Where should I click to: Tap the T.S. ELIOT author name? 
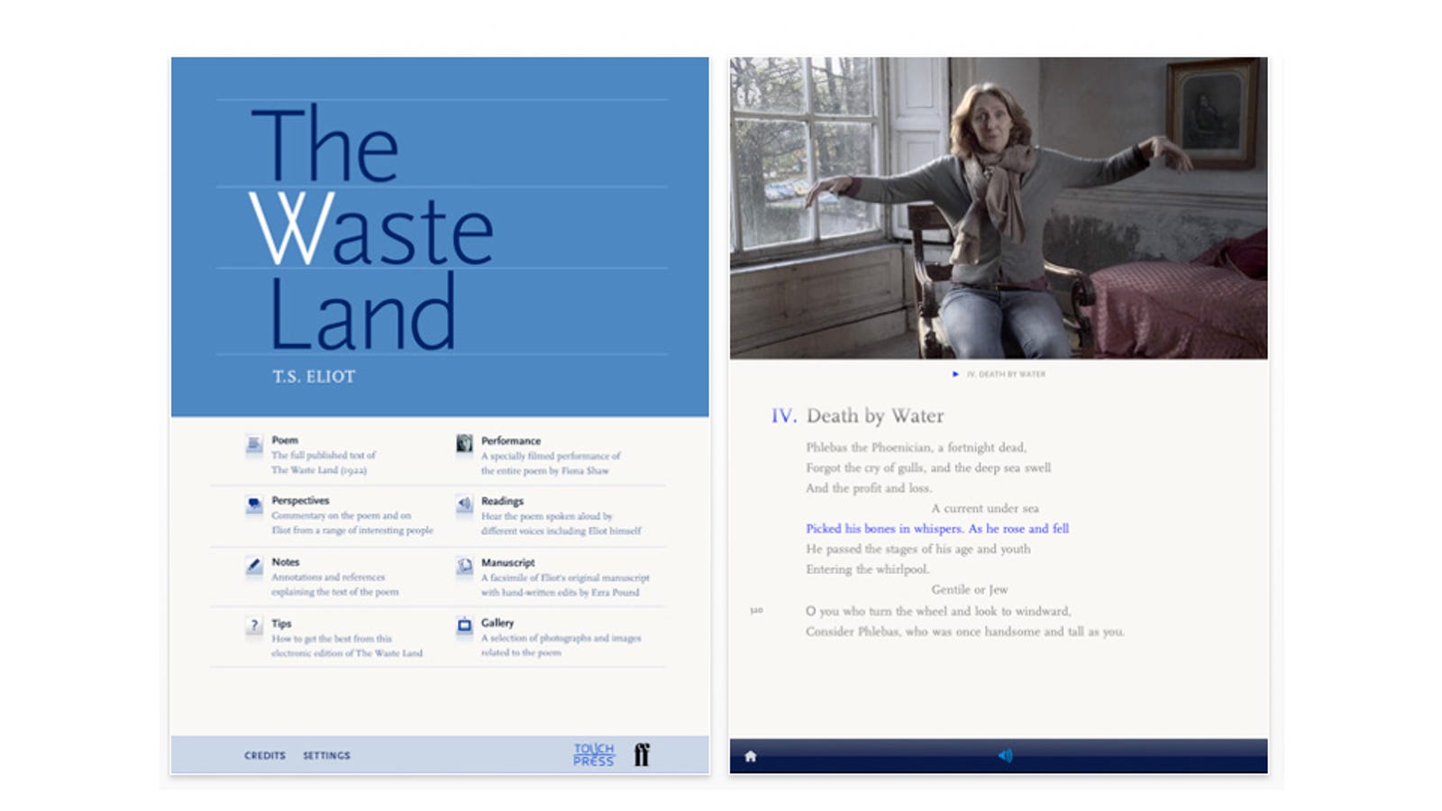coord(314,377)
